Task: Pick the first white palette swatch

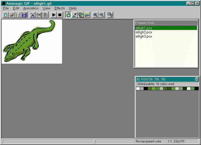Action: [138, 89]
